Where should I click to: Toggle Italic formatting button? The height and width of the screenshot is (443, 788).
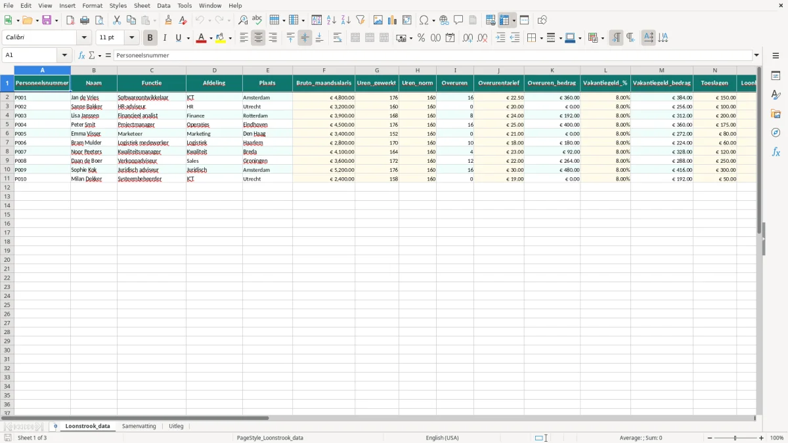pyautogui.click(x=165, y=38)
